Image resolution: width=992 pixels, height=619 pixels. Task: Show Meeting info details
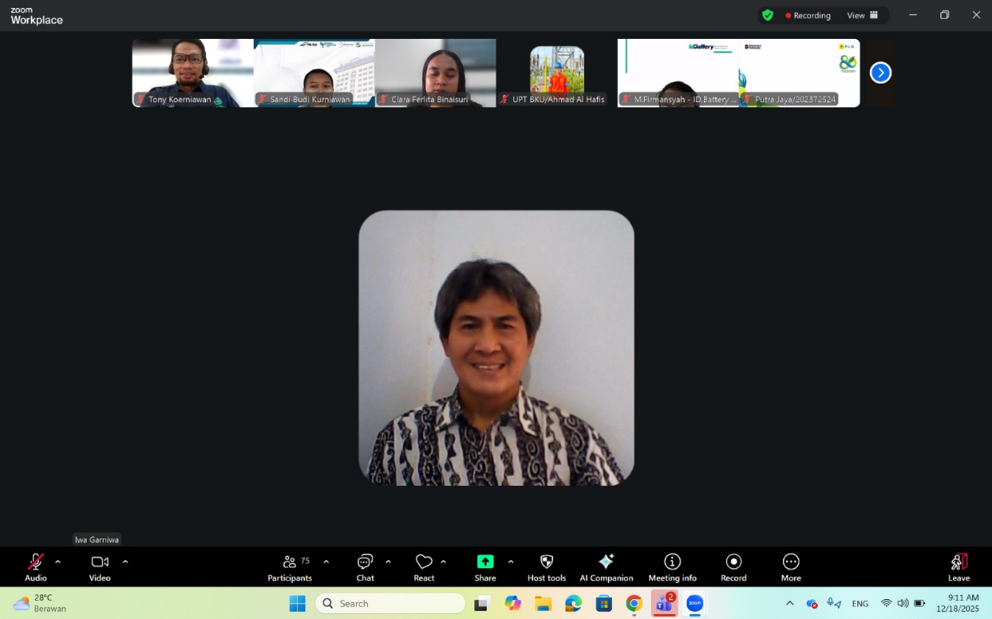pos(672,566)
